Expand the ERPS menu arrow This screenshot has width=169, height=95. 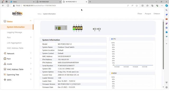click(x=31, y=79)
